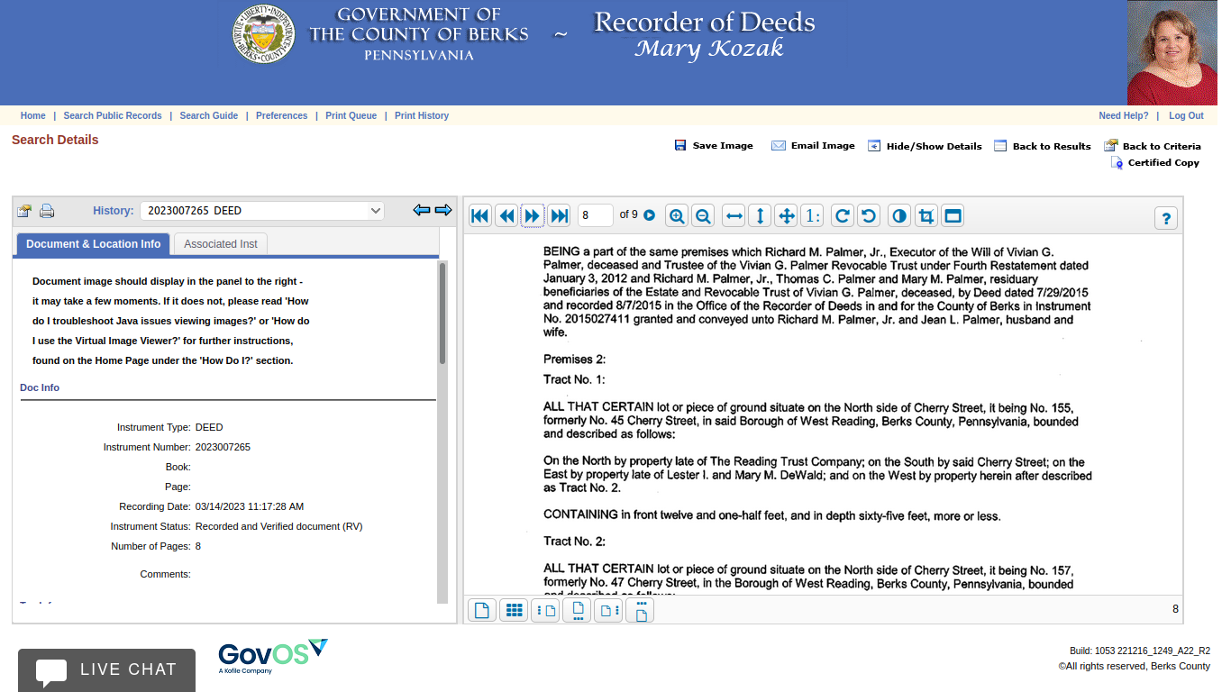Fit image to height
1231x692 pixels.
760,216
